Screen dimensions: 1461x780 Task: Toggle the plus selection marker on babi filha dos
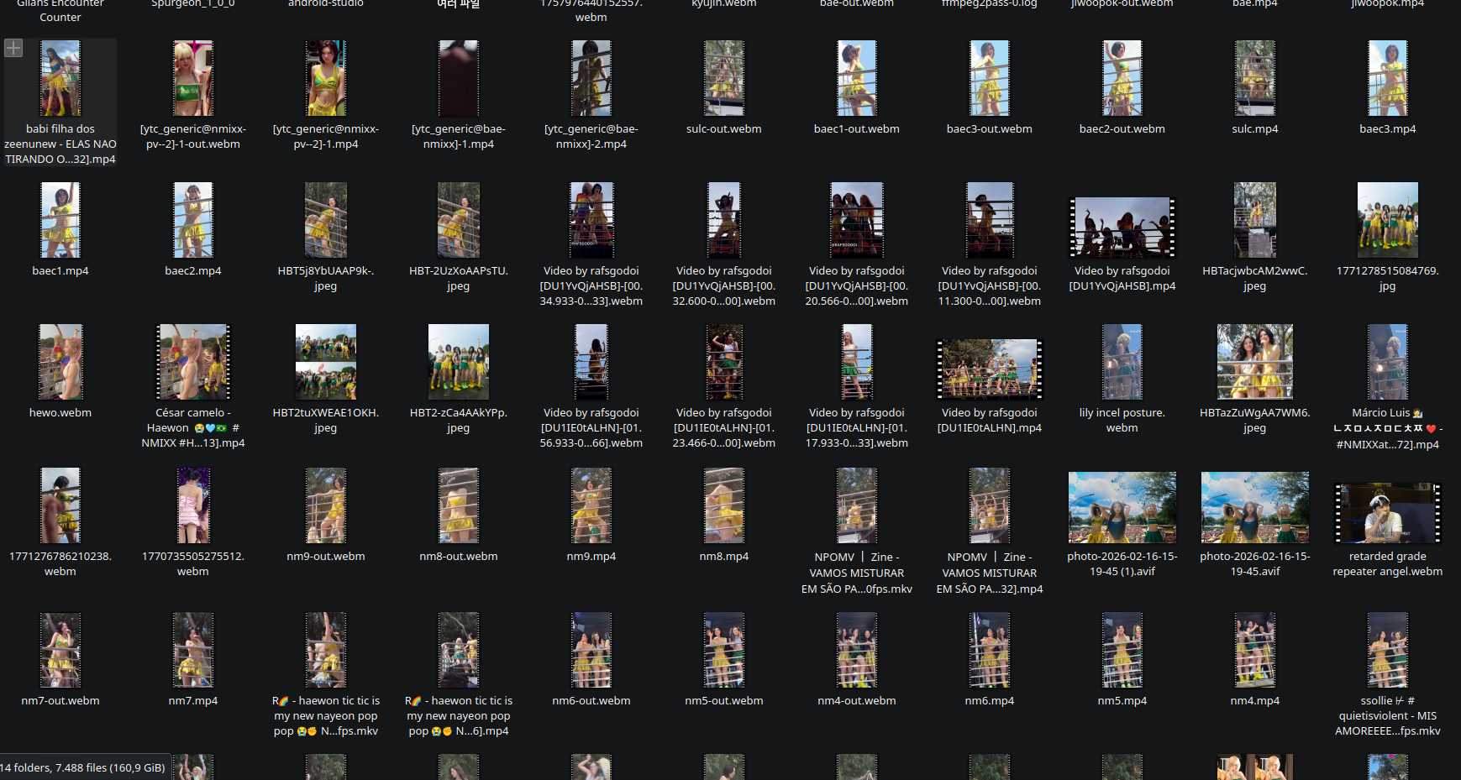(x=13, y=49)
